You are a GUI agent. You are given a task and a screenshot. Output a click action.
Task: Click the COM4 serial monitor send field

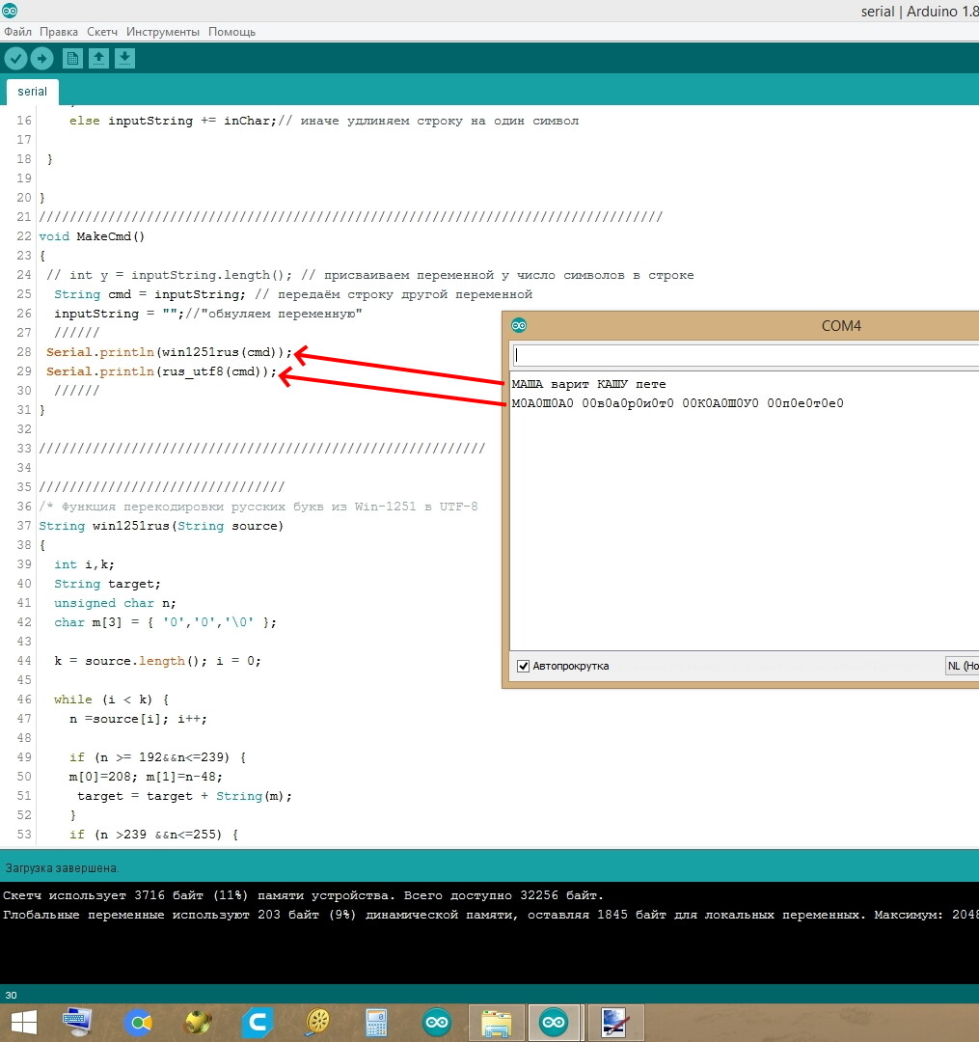(x=746, y=355)
